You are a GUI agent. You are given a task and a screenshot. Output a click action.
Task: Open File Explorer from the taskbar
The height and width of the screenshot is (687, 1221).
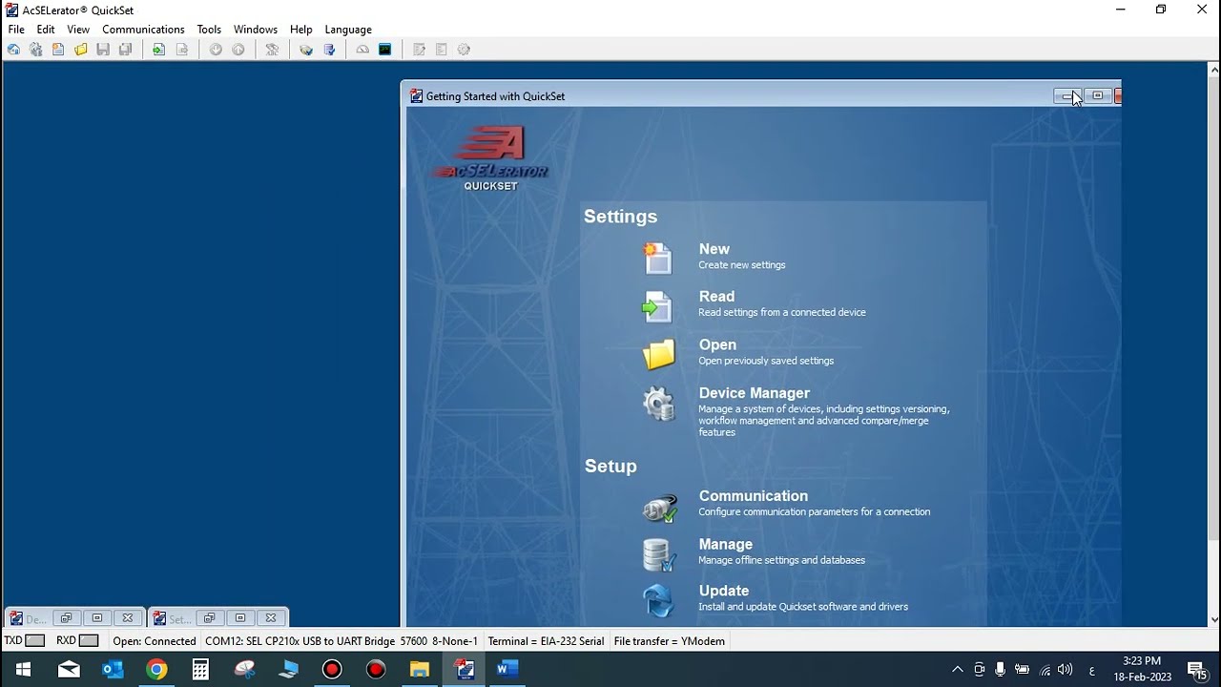coord(420,669)
